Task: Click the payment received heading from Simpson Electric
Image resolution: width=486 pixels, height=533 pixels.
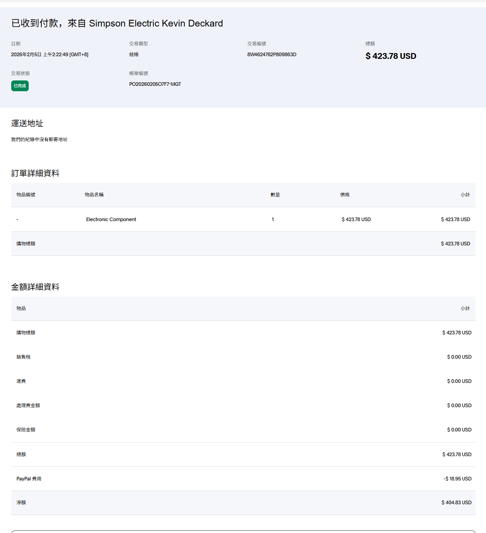Action: coord(117,23)
